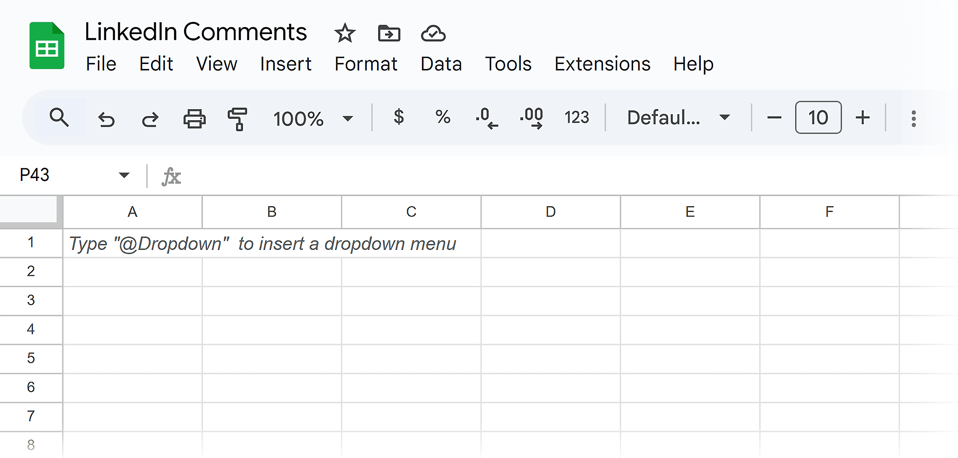Viewport: 958px width, 458px height.
Task: Open more number format options via 123
Action: pyautogui.click(x=576, y=118)
